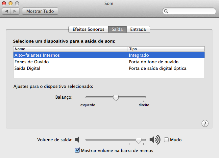Image resolution: width=219 pixels, height=158 pixels.
Task: Click the low volume speaker icon
Action: [77, 140]
